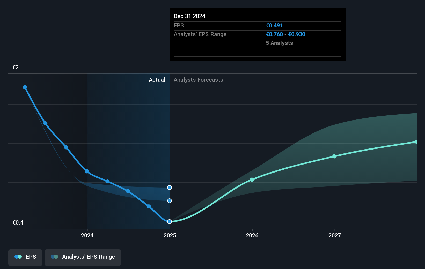The image size is (425, 269).
Task: Click the EPS point before 2025 low
Action: [149, 206]
